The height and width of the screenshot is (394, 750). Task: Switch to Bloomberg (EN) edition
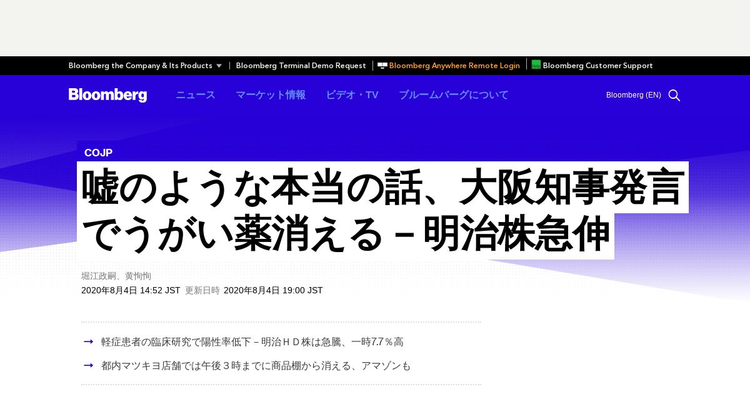pyautogui.click(x=634, y=95)
